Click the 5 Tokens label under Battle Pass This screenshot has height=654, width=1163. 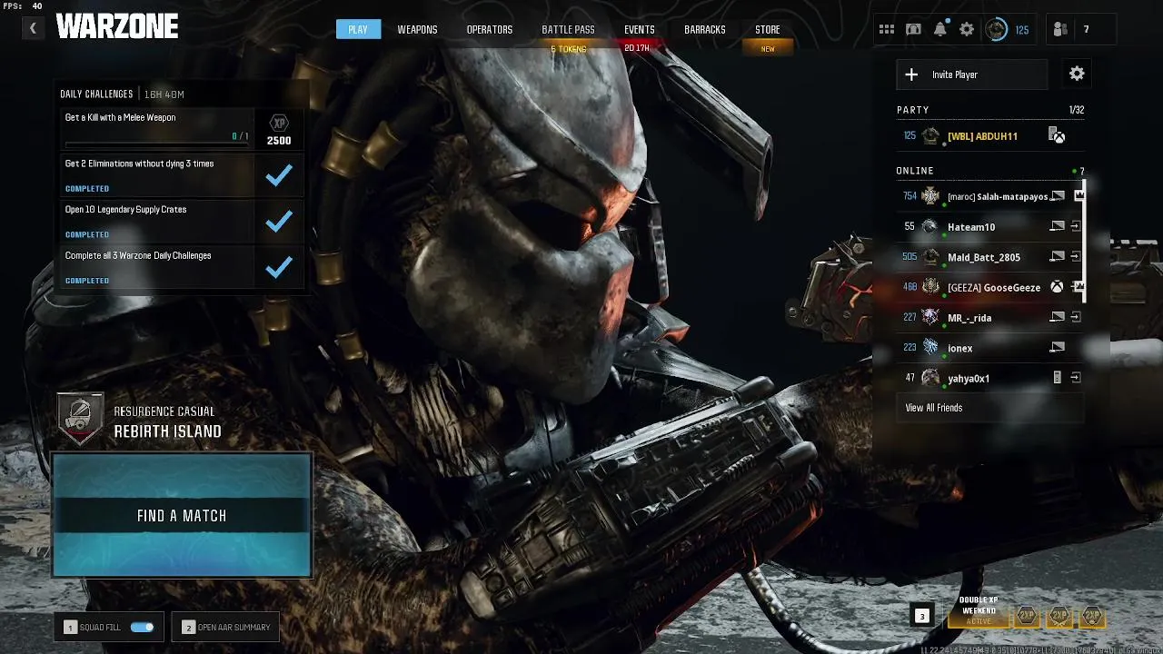click(x=569, y=49)
